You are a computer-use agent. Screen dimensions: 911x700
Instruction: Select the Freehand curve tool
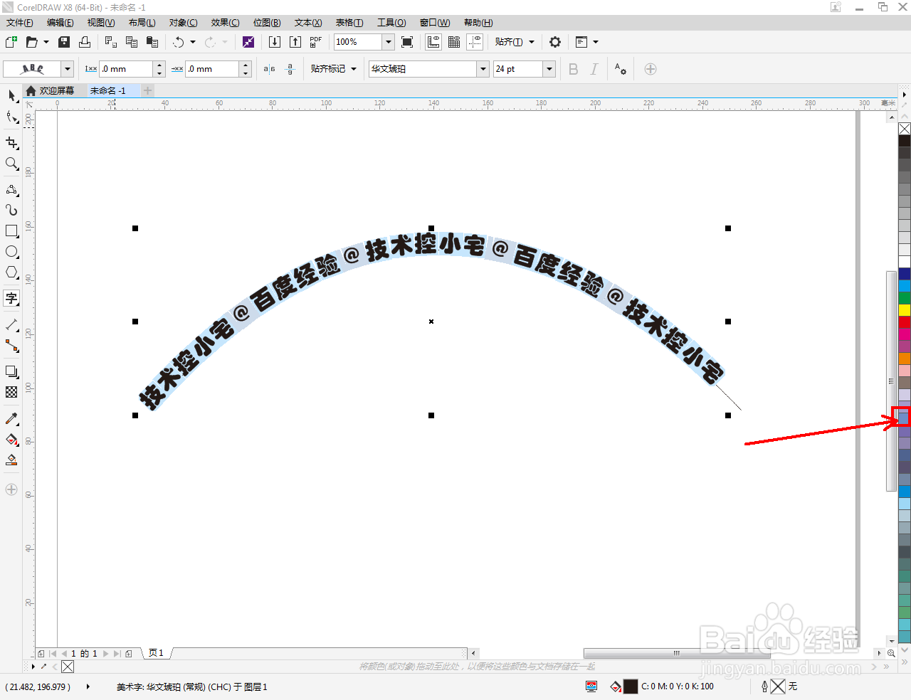(11, 189)
